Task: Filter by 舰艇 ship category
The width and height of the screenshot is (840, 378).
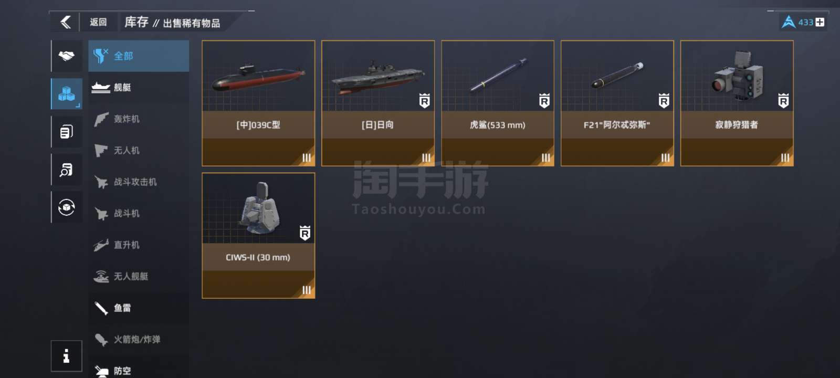Action: [x=139, y=87]
